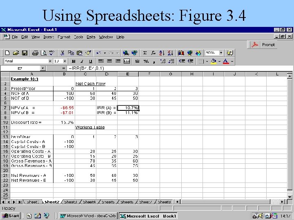Click the Windows Start button

(x=11, y=216)
